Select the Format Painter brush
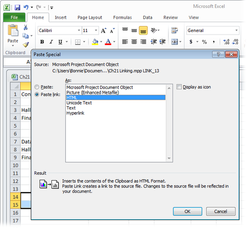The width and height of the screenshot is (247, 228). pyautogui.click(x=26, y=44)
